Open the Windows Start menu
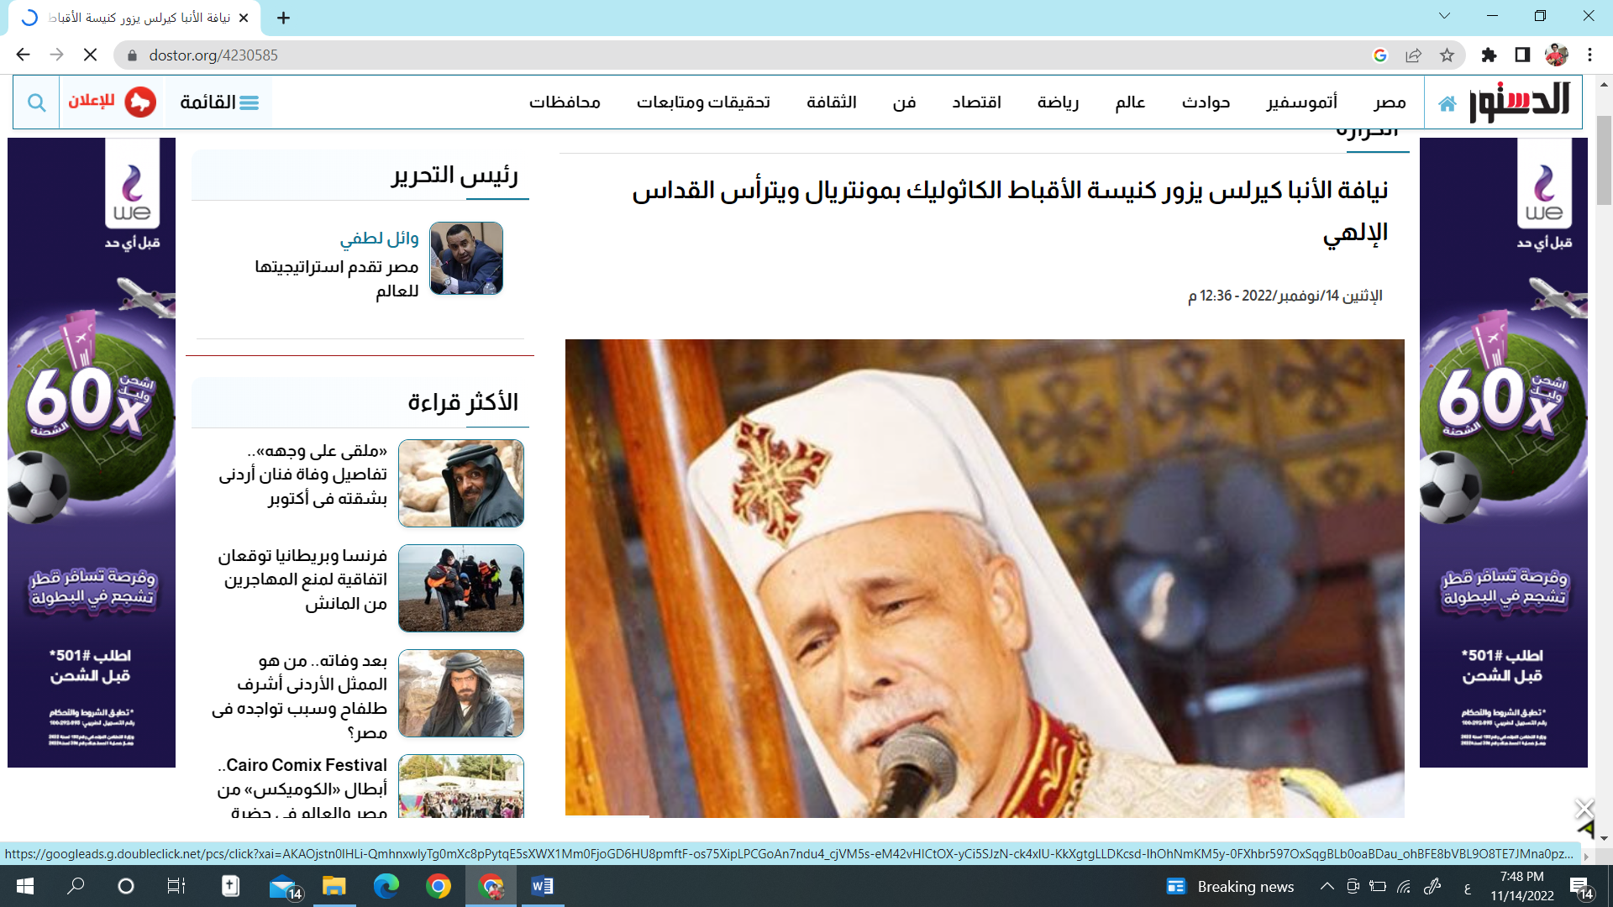 pyautogui.click(x=25, y=886)
